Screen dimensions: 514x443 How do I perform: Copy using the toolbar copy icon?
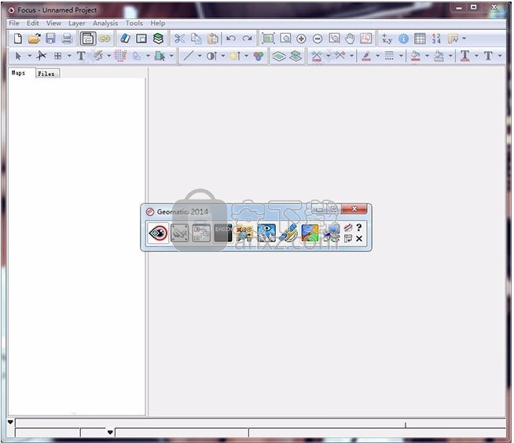click(196, 38)
